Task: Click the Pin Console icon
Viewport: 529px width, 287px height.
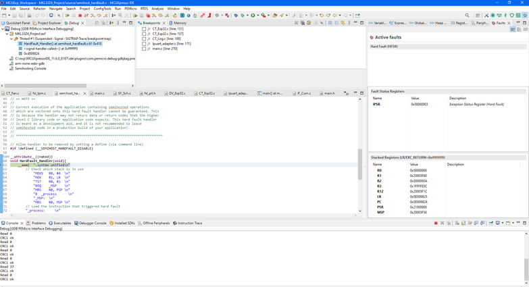Action: (x=491, y=223)
